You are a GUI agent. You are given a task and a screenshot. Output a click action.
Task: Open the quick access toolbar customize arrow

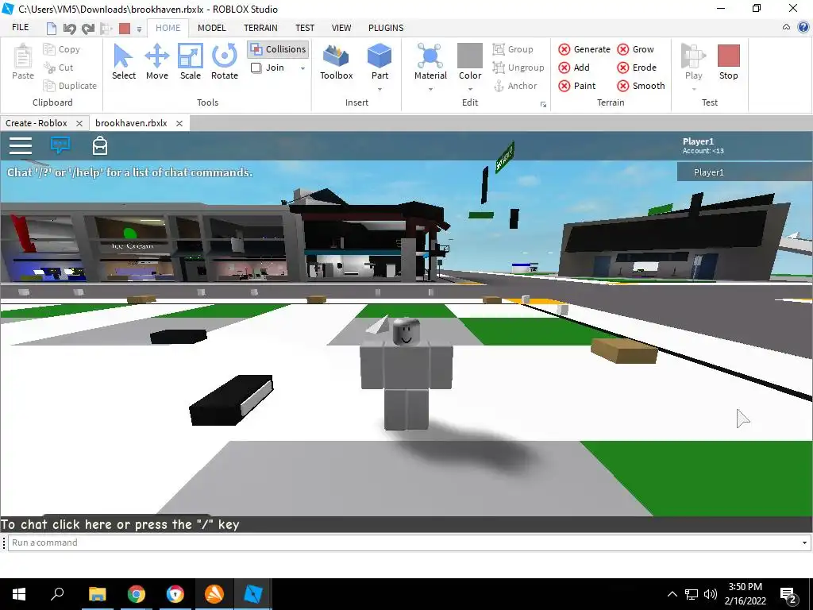click(139, 29)
